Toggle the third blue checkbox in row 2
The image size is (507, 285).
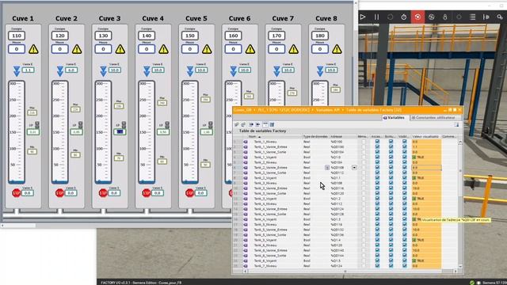[405, 147]
